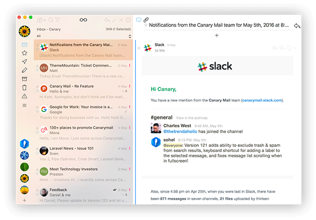Image resolution: width=316 pixels, height=220 pixels.
Task: Click the paperclip attachments icon above subject
Action: click(146, 20)
